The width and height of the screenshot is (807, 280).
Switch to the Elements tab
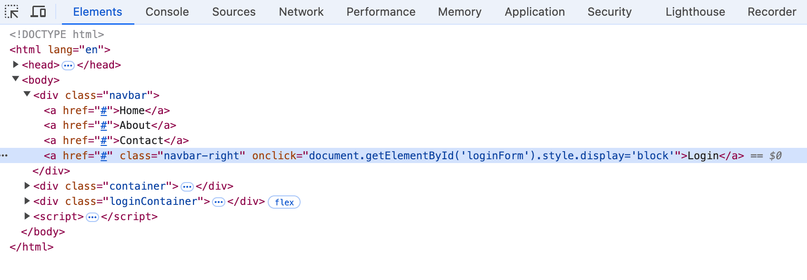(98, 12)
